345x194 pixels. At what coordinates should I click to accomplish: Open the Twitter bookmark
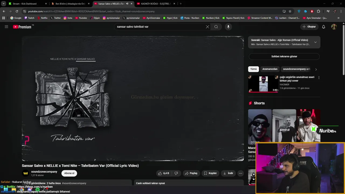click(55, 18)
